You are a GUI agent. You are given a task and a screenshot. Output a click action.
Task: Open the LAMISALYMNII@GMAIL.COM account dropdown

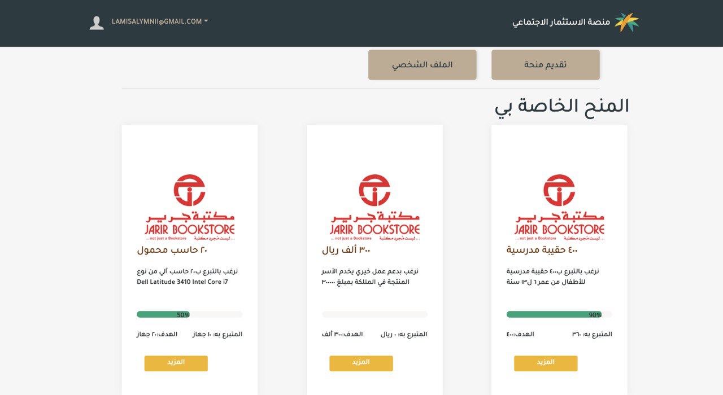[x=160, y=21]
